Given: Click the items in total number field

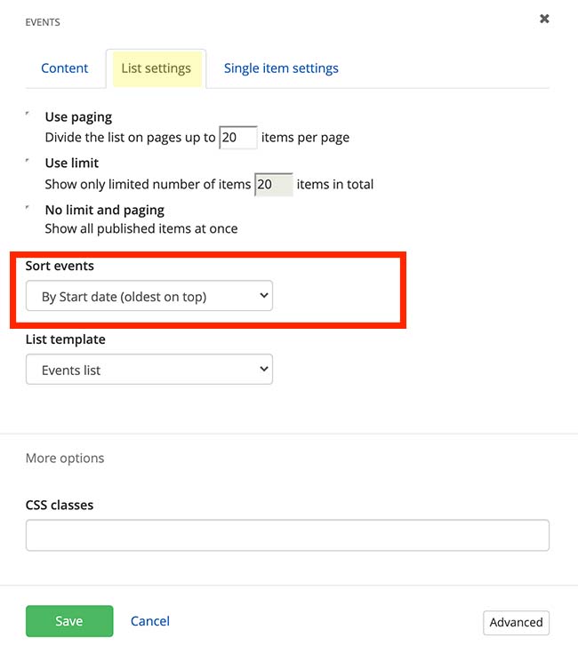Looking at the screenshot, I should pyautogui.click(x=273, y=185).
